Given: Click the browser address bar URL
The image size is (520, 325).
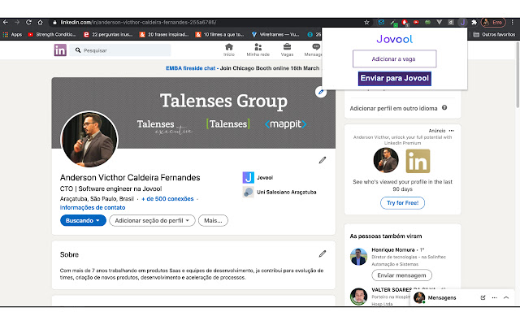Looking at the screenshot, I should click(138, 22).
